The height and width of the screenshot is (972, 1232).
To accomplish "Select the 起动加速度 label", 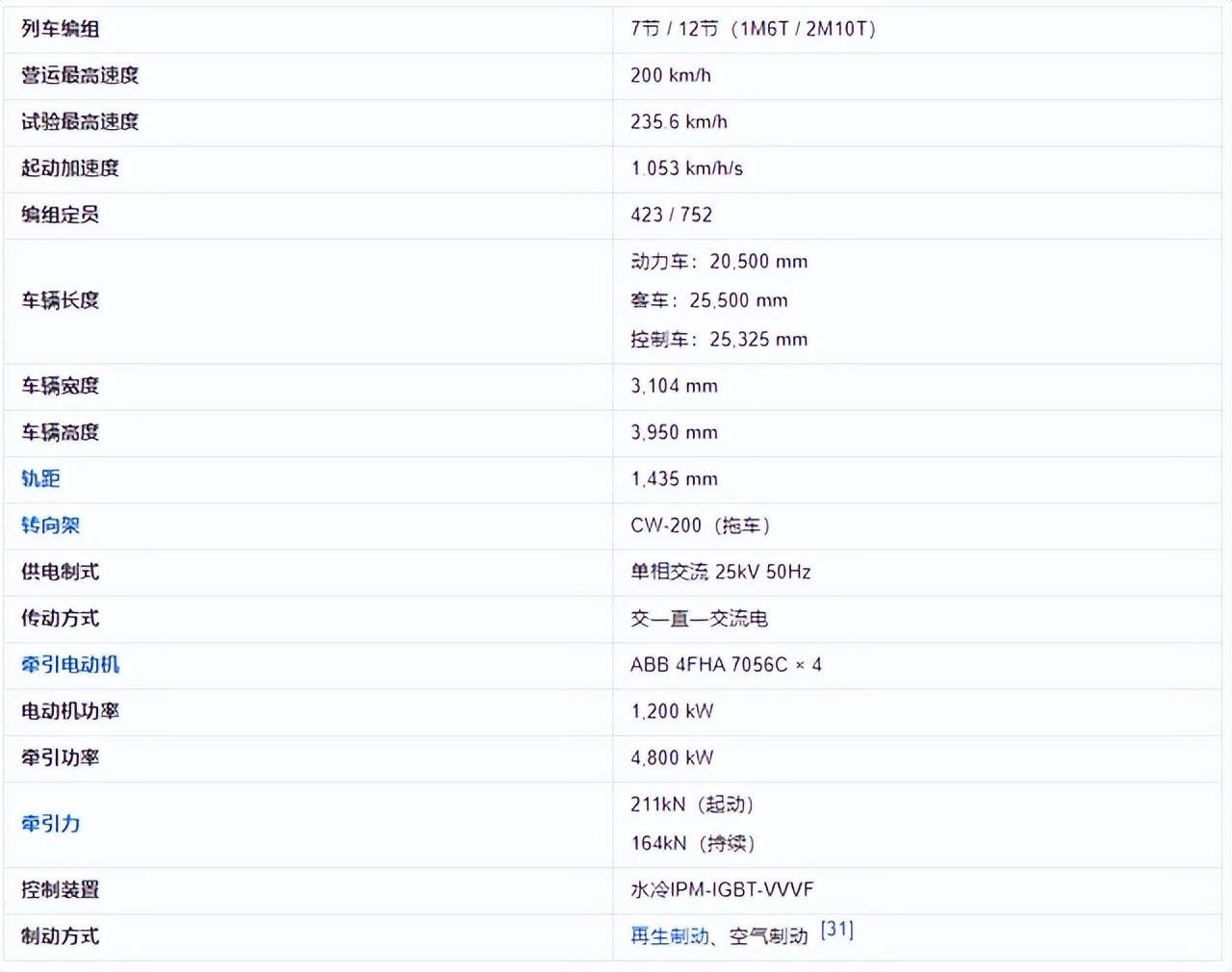I will [70, 168].
